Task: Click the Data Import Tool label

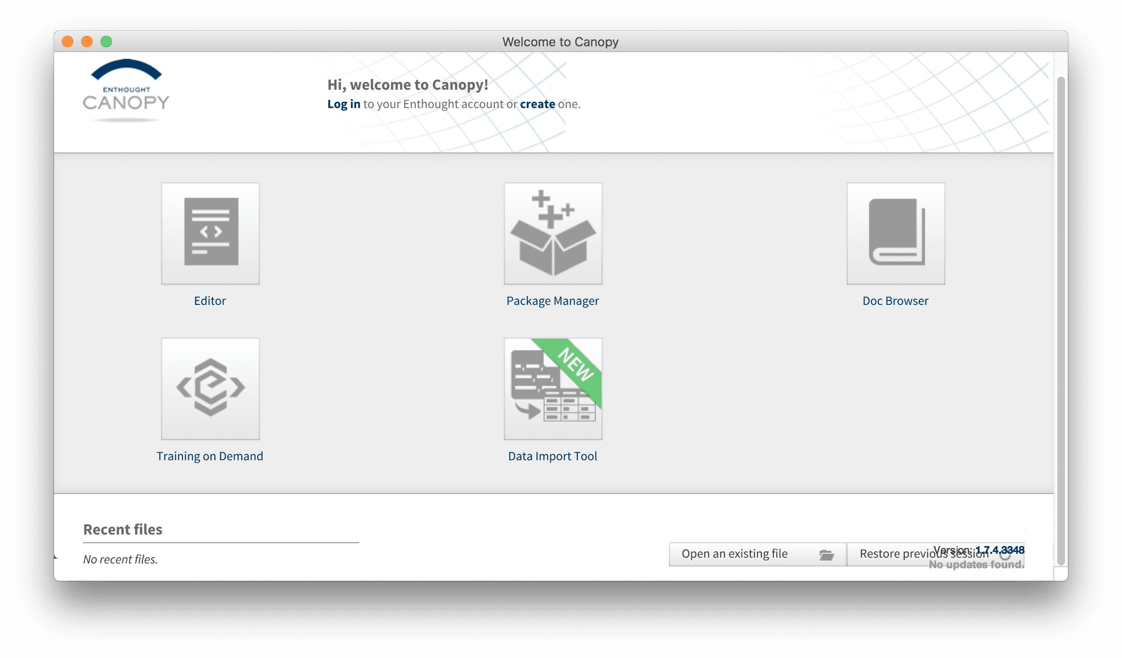Action: click(553, 456)
